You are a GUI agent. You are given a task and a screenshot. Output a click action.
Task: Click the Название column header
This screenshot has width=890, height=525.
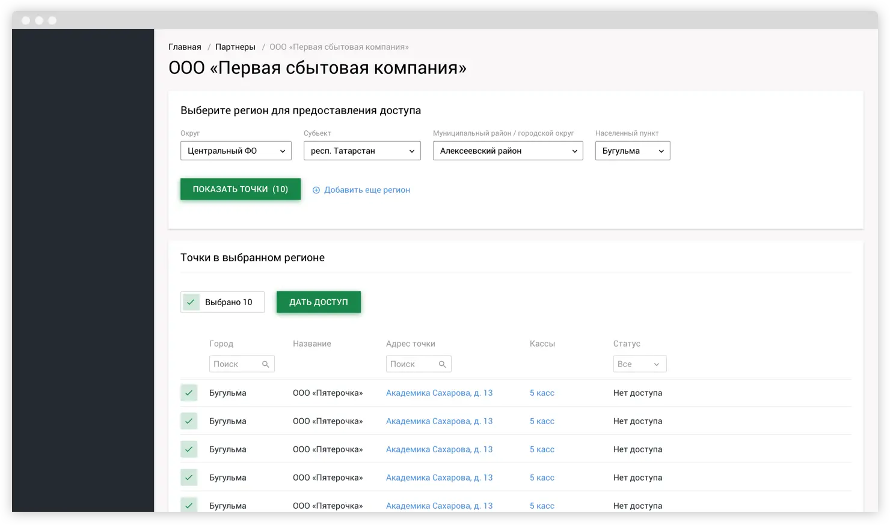312,344
